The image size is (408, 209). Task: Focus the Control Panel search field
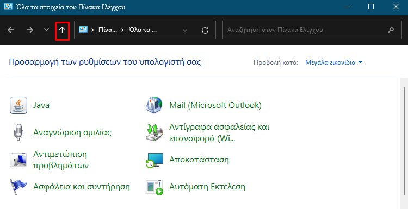(x=312, y=30)
